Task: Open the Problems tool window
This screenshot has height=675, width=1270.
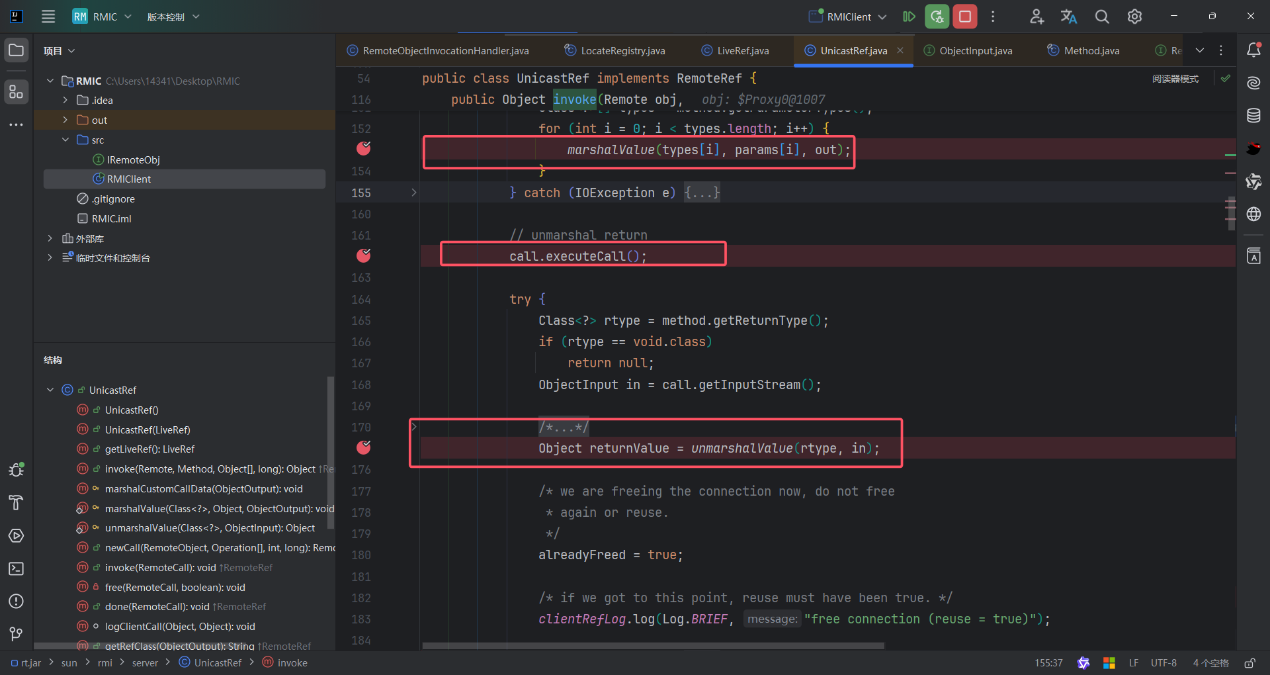Action: [17, 601]
